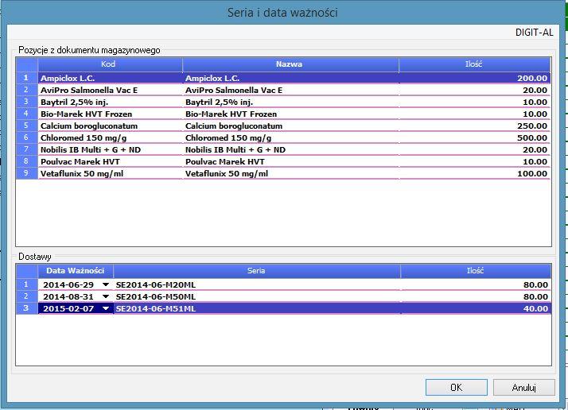Click Chloromed 150 mg/g in Nazwa column
The image size is (568, 410).
[290, 138]
